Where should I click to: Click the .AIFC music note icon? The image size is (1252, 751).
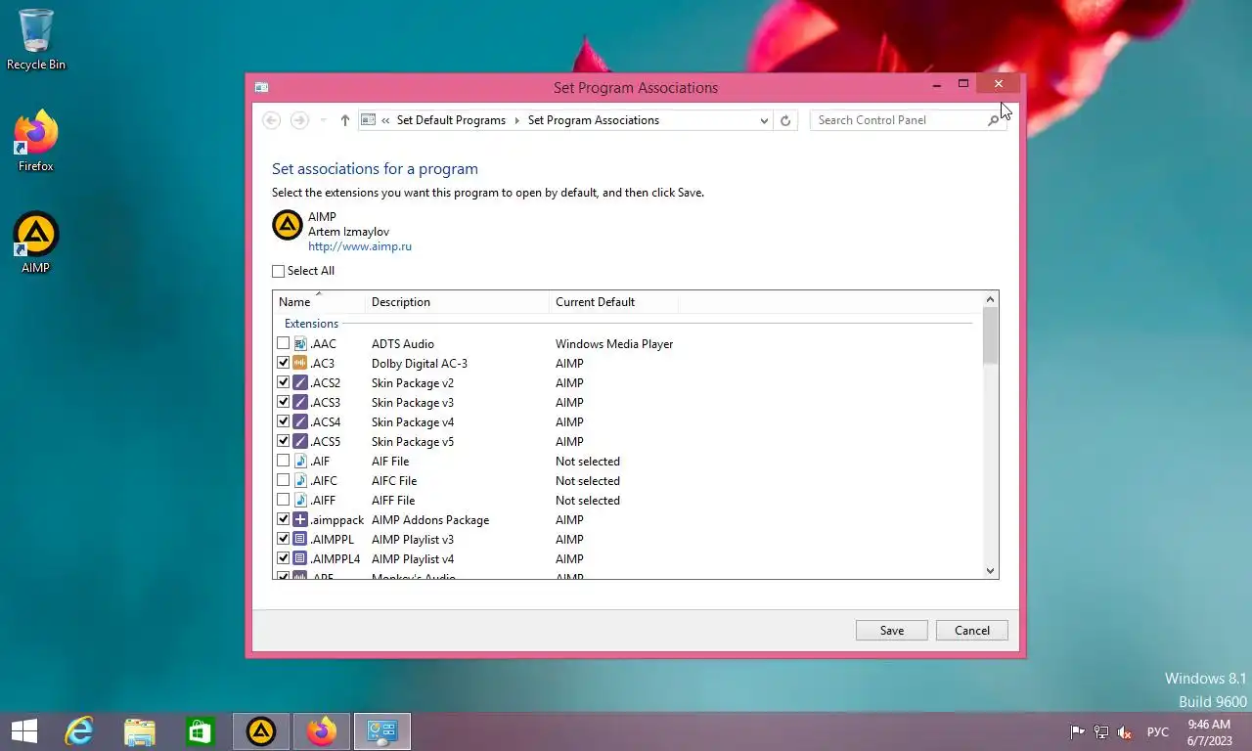(x=301, y=480)
